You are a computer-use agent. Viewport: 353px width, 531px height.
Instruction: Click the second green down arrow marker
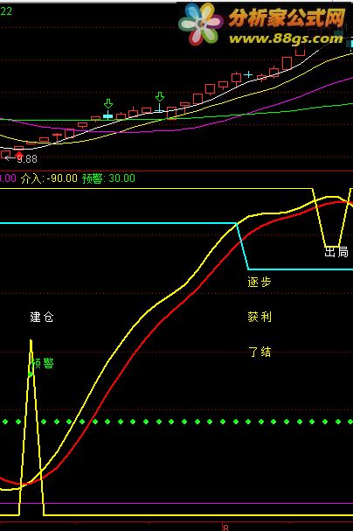(x=160, y=97)
